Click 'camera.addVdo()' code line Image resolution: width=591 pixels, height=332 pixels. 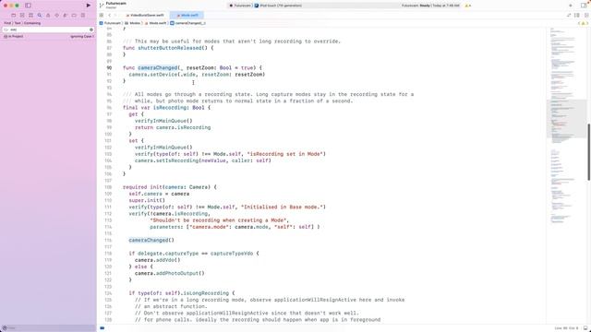[158, 260]
